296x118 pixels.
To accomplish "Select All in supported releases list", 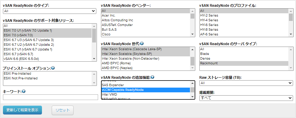I will 48,26.
